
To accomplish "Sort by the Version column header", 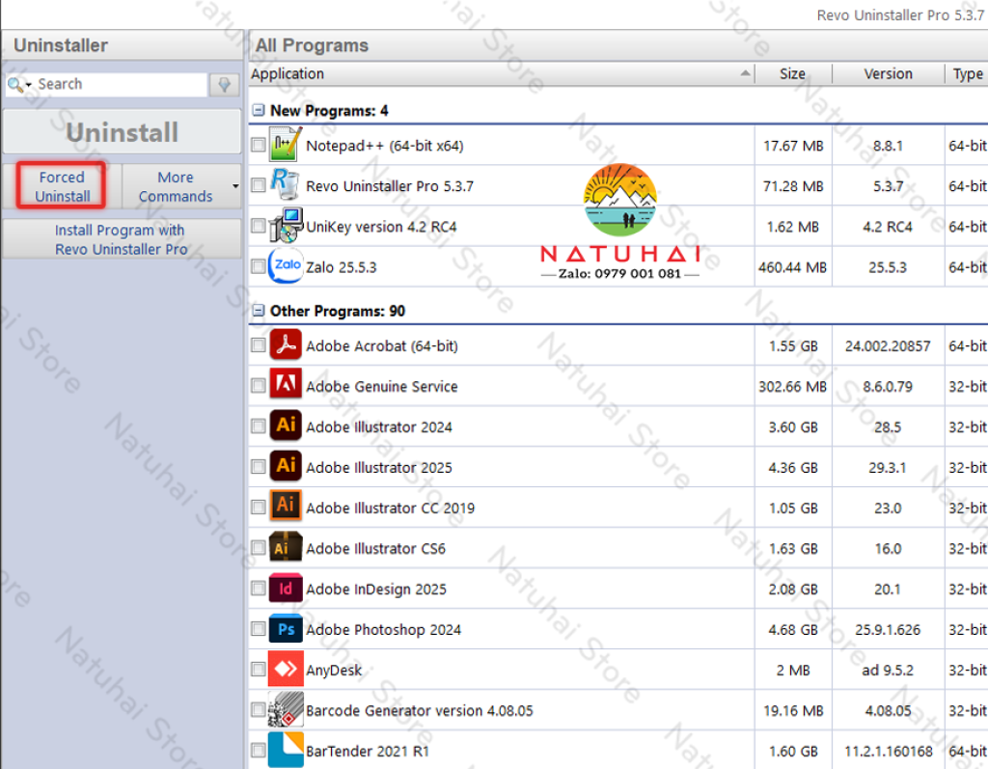I will [888, 73].
